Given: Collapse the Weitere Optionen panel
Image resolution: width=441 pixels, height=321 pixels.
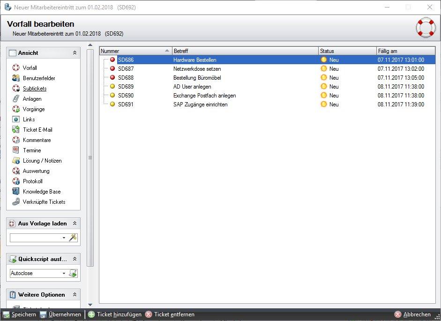Looking at the screenshot, I should tap(75, 295).
